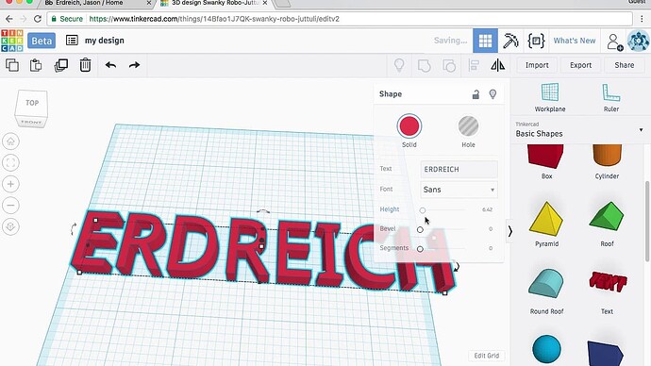Open the Align tool

[x=474, y=65]
